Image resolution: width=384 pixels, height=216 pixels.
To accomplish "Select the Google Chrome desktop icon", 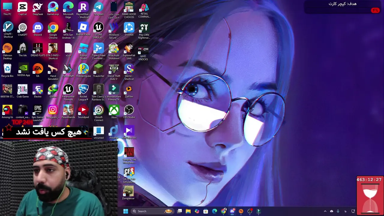I will point(53,31).
